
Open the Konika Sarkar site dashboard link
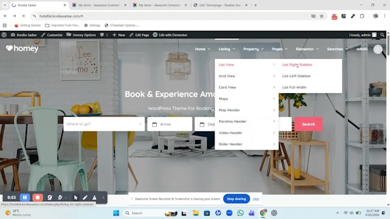24,35
